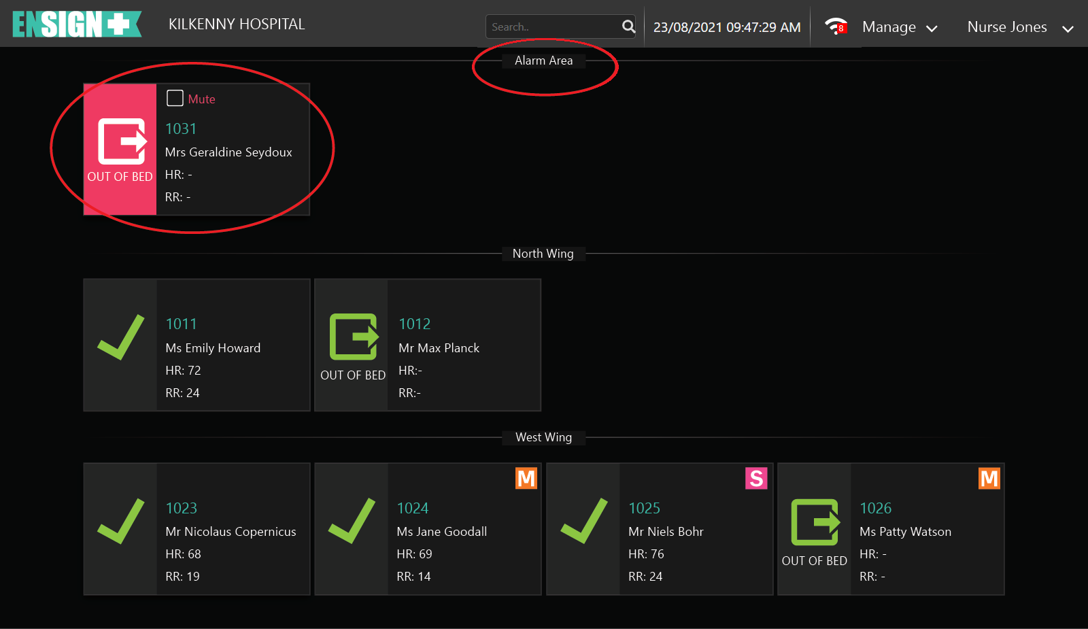1088x629 pixels.
Task: Click the search magnifier icon
Action: pyautogui.click(x=628, y=27)
